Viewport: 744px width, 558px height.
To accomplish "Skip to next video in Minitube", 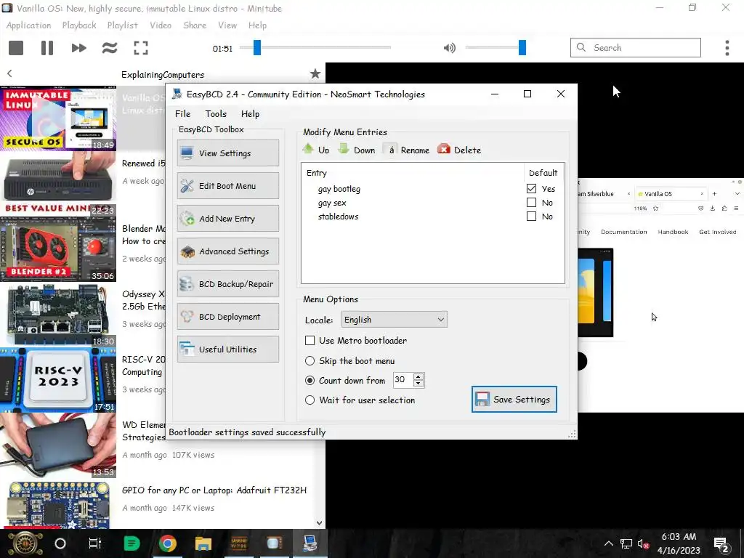I will click(78, 47).
